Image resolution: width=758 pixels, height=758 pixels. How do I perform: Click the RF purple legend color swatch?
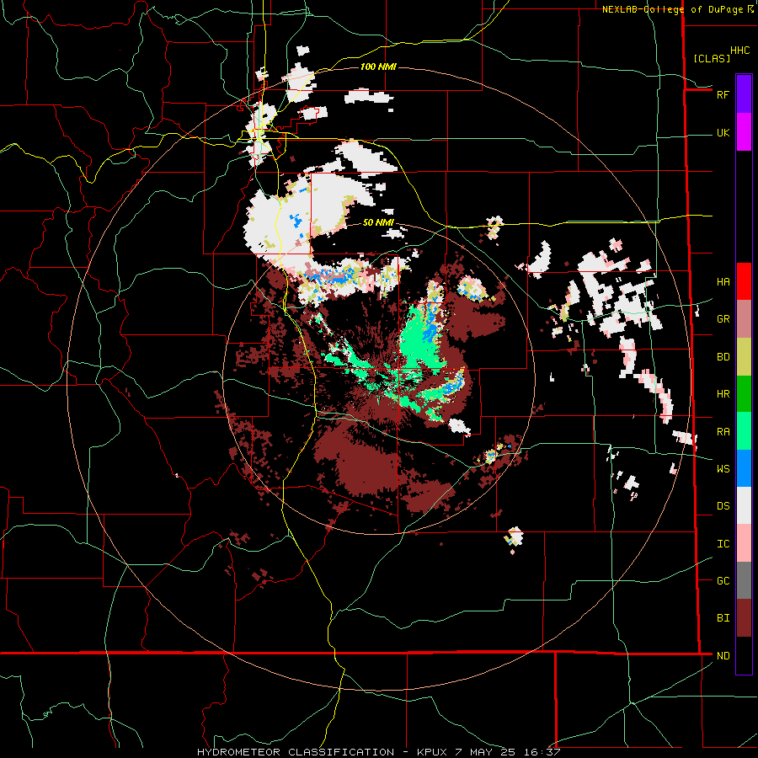[x=744, y=93]
